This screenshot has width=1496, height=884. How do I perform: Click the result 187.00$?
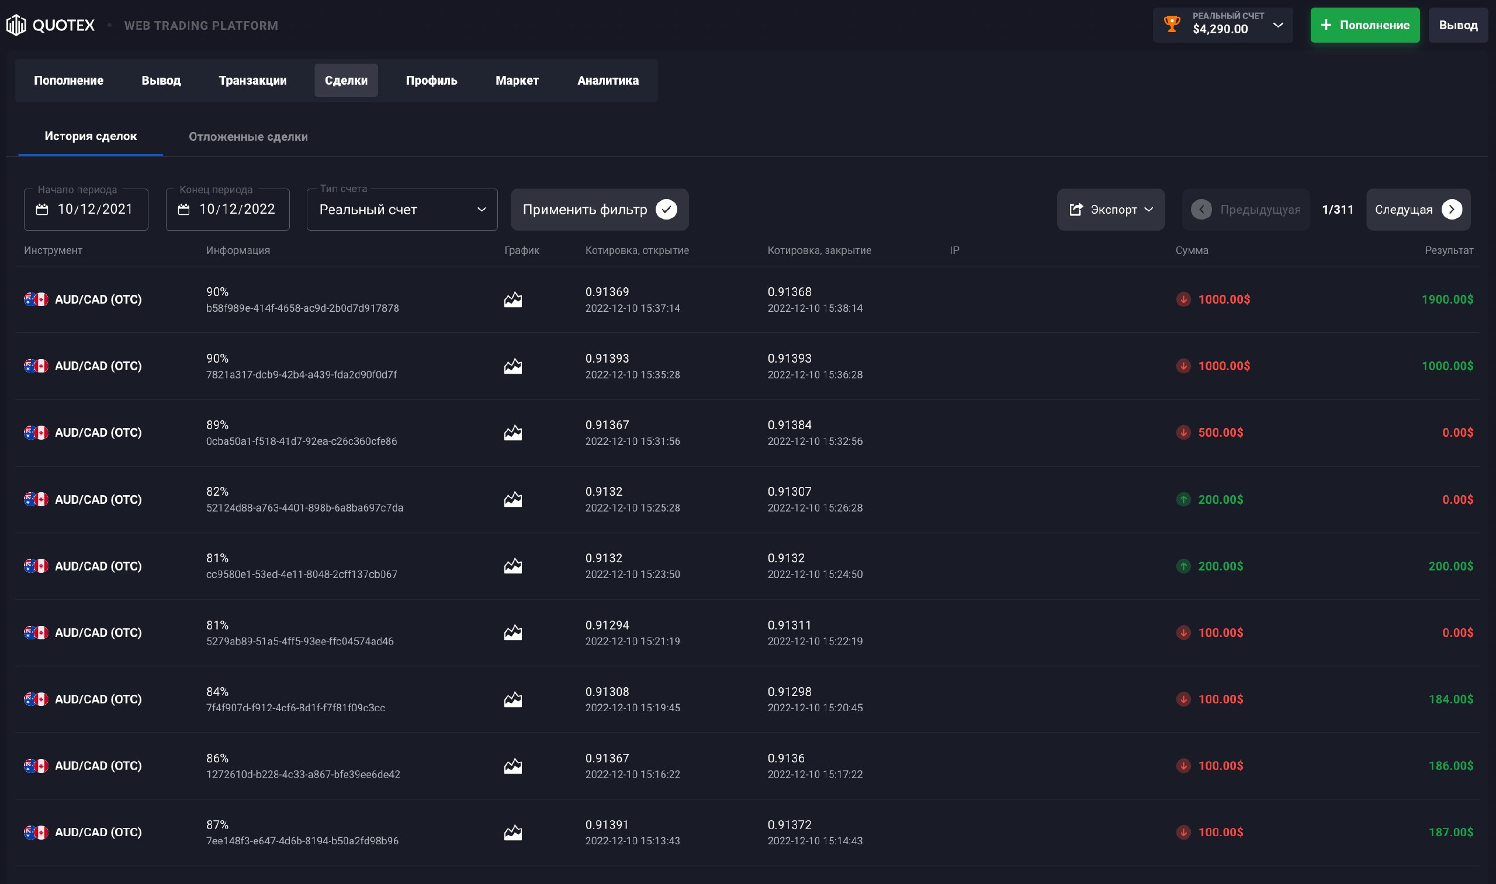click(1450, 833)
